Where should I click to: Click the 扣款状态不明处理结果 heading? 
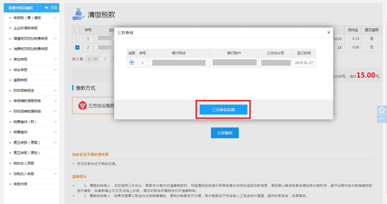[x=90, y=154]
